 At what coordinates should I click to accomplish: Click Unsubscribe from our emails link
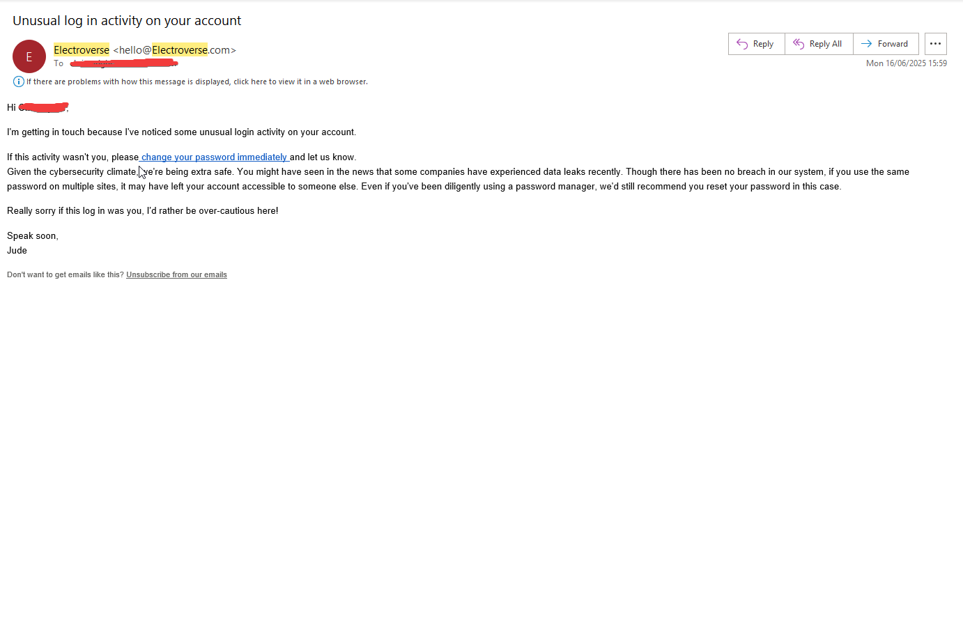(x=176, y=274)
